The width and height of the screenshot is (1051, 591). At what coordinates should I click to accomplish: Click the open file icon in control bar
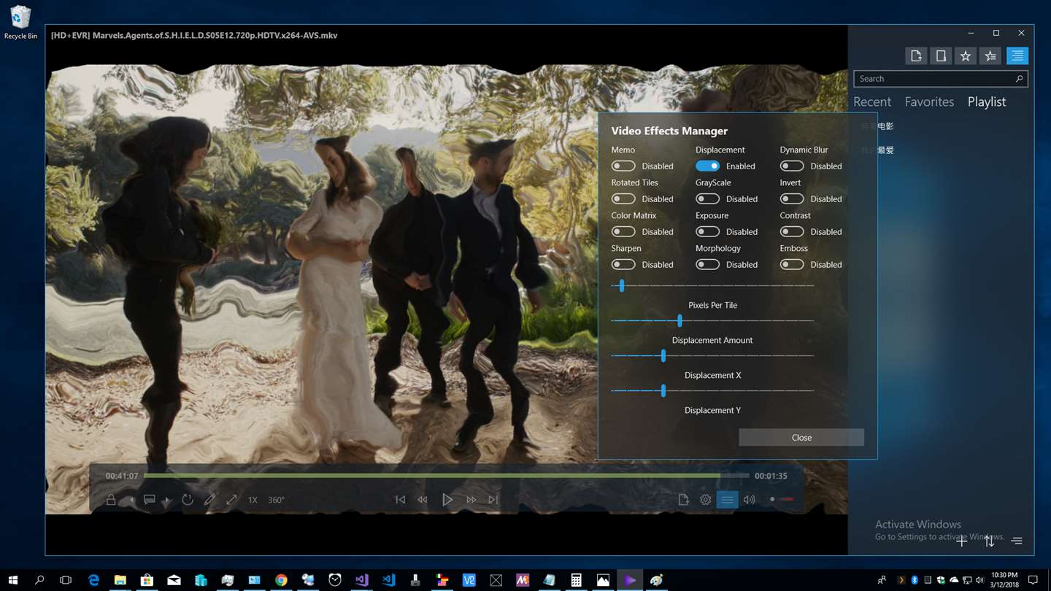pos(683,500)
